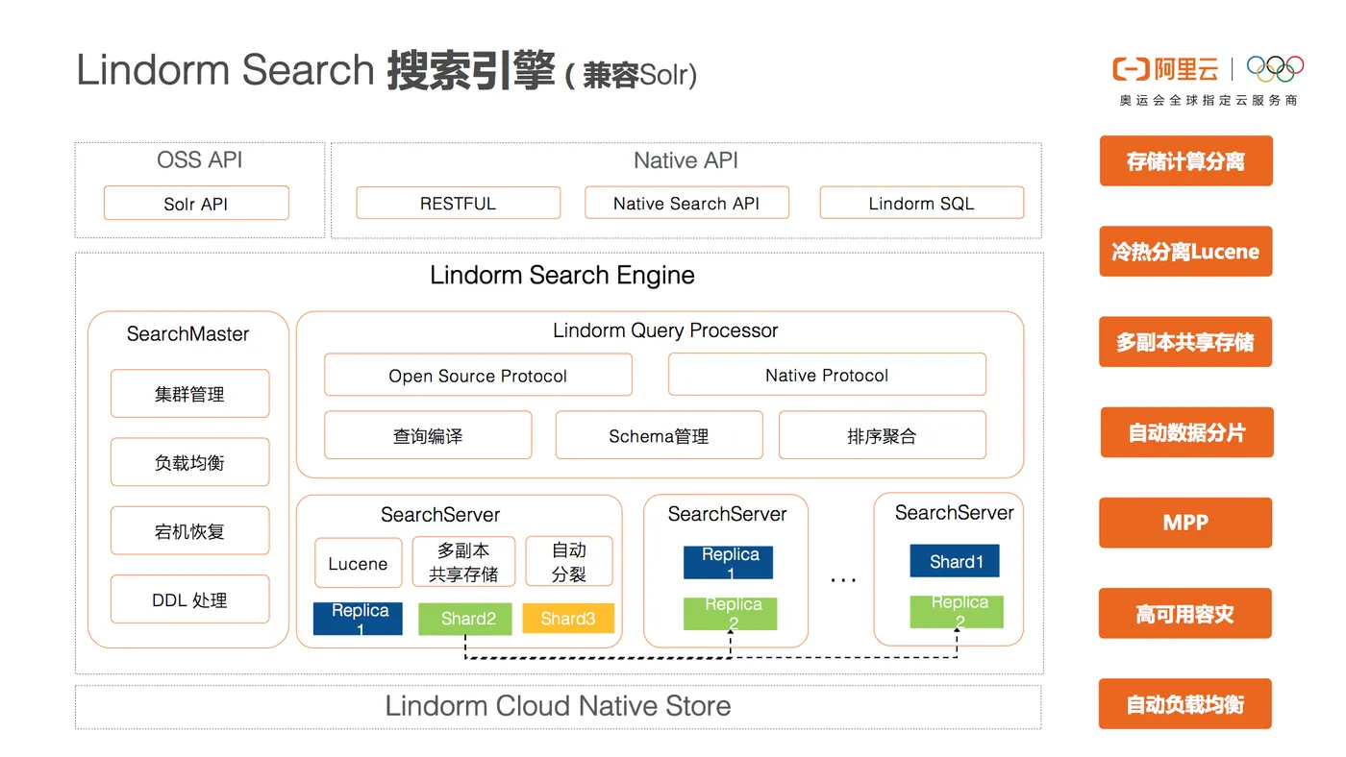The height and width of the screenshot is (757, 1346).
Task: Click the 查询编译 box
Action: point(428,435)
